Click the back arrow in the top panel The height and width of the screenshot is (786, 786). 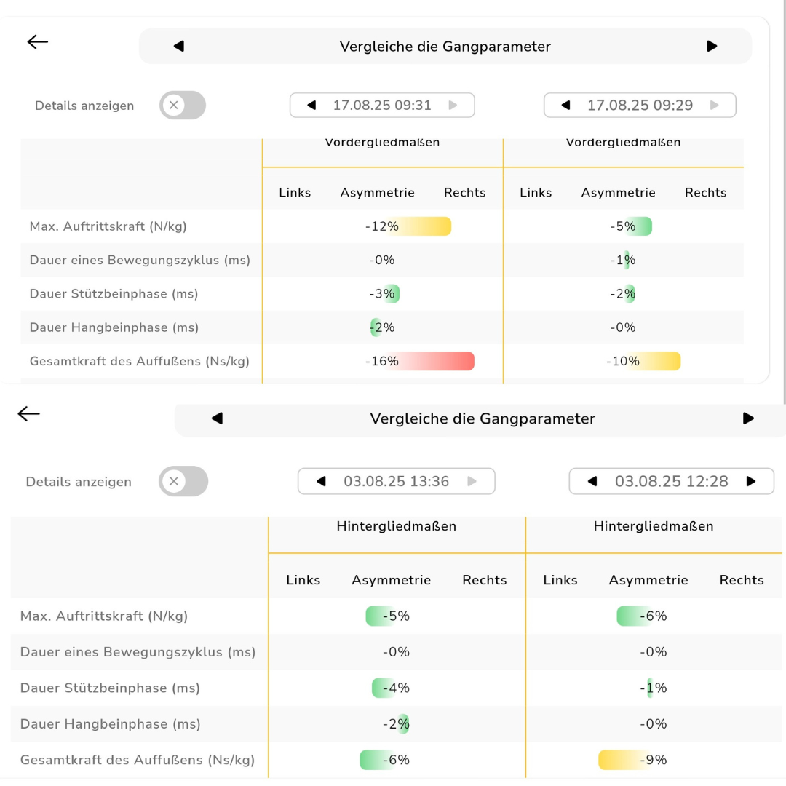38,42
